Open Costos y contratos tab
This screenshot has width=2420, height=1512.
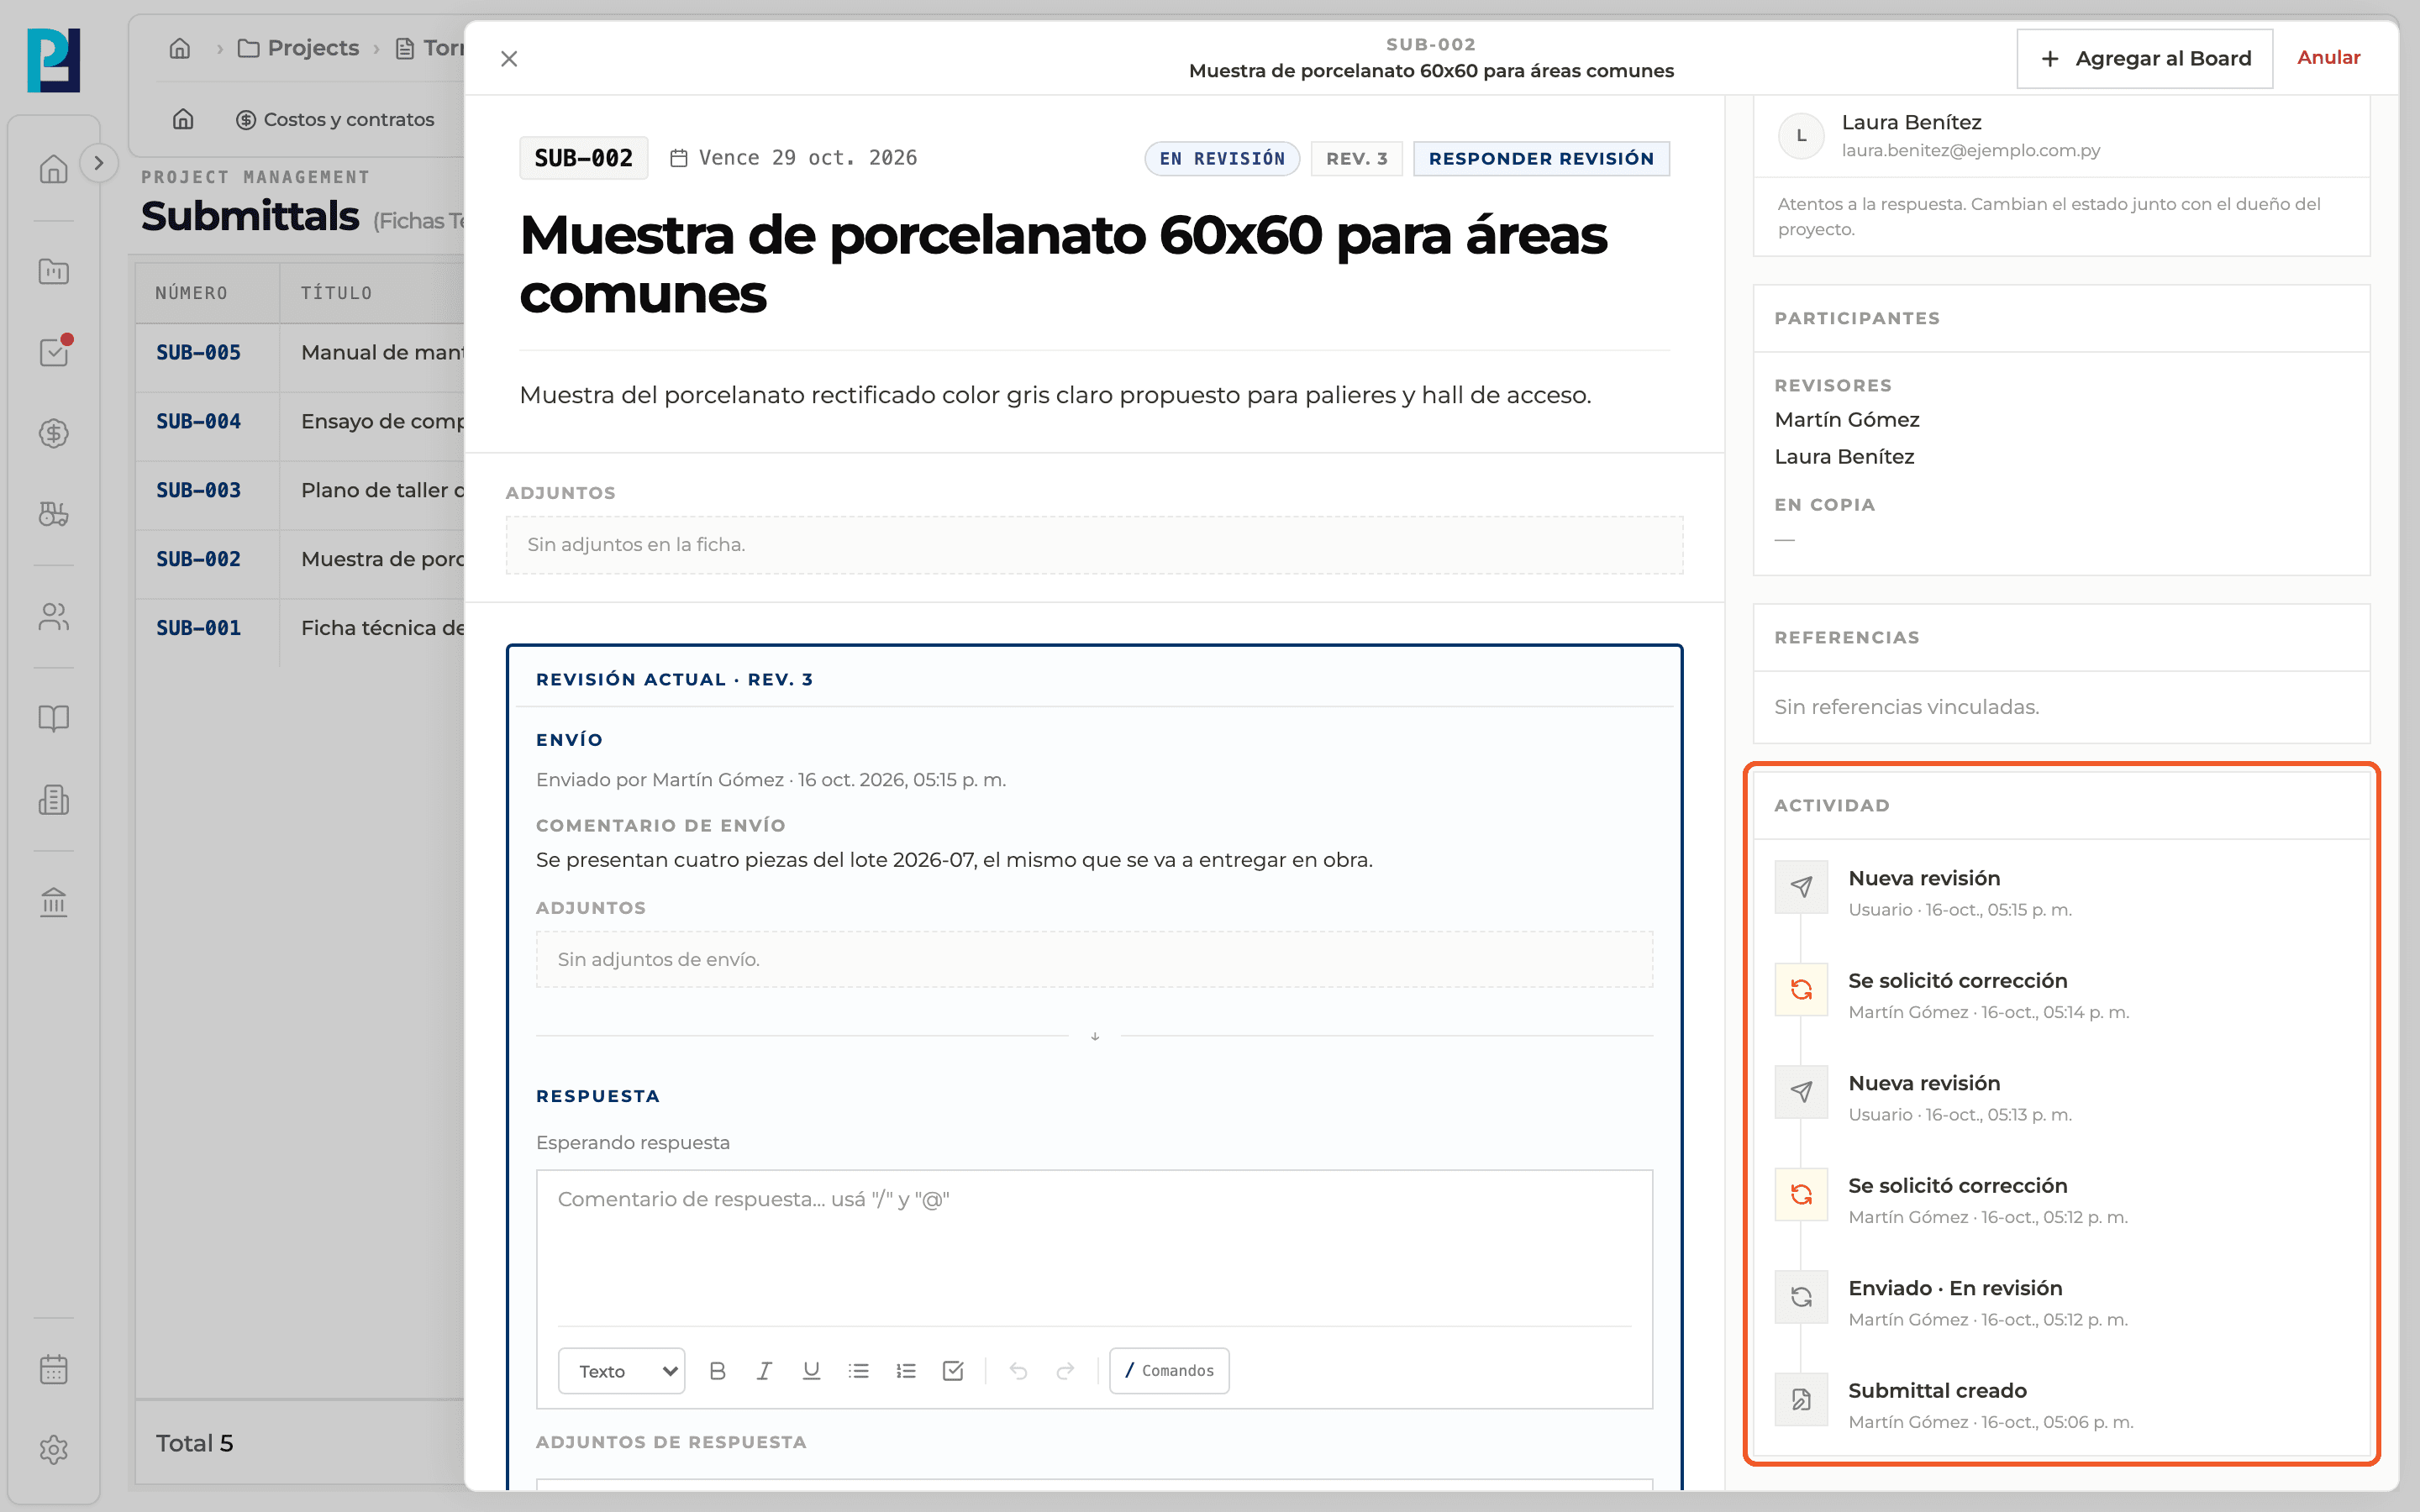click(x=335, y=119)
